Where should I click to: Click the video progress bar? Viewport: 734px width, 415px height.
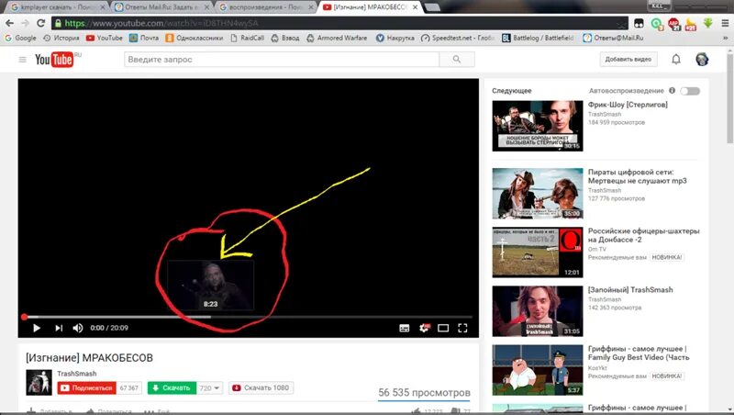coord(248,317)
